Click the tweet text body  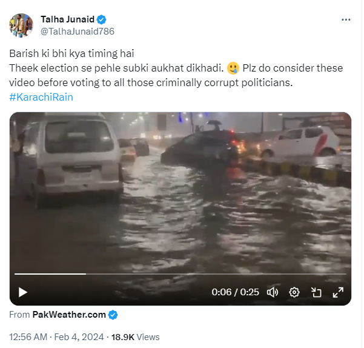point(176,68)
